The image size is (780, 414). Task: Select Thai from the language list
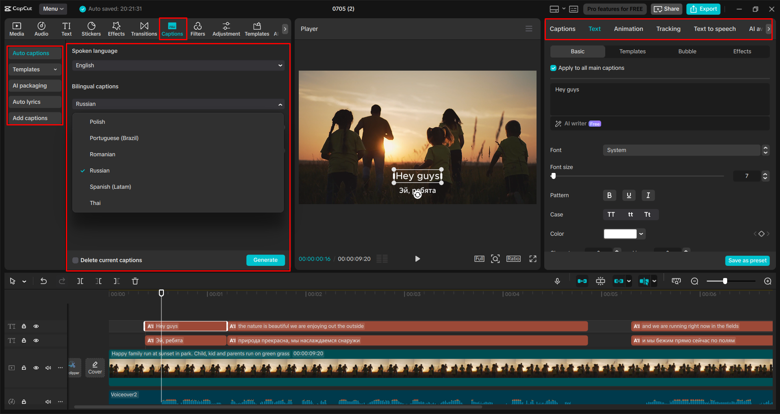pyautogui.click(x=95, y=203)
